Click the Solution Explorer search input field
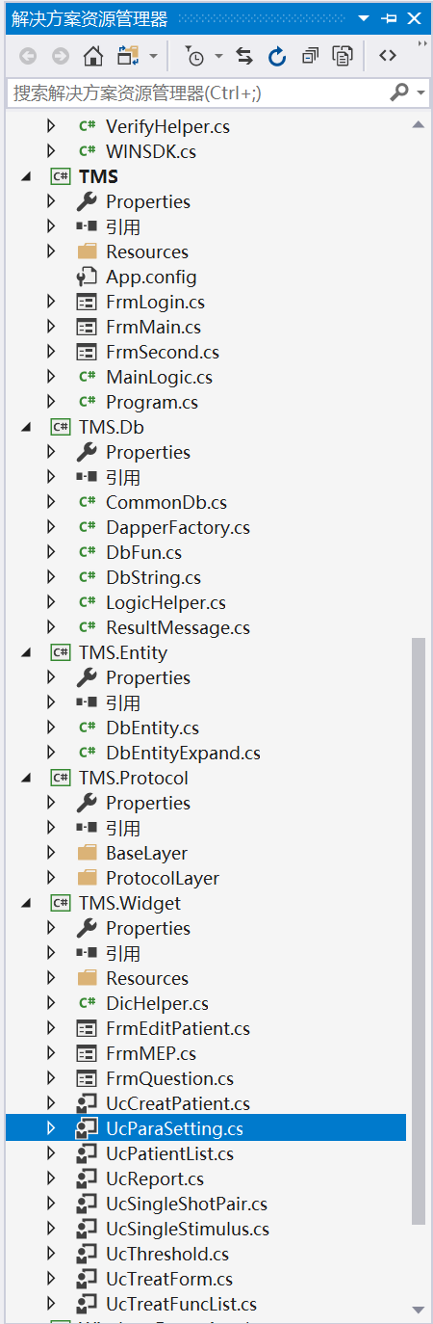This screenshot has width=433, height=1324. (x=198, y=93)
